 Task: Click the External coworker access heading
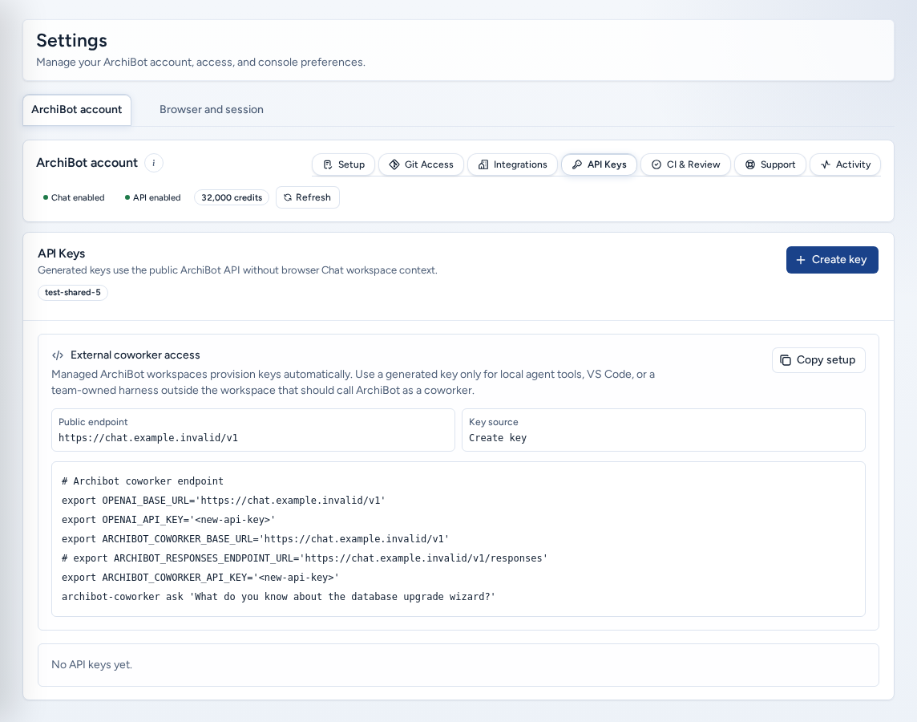pyautogui.click(x=135, y=355)
